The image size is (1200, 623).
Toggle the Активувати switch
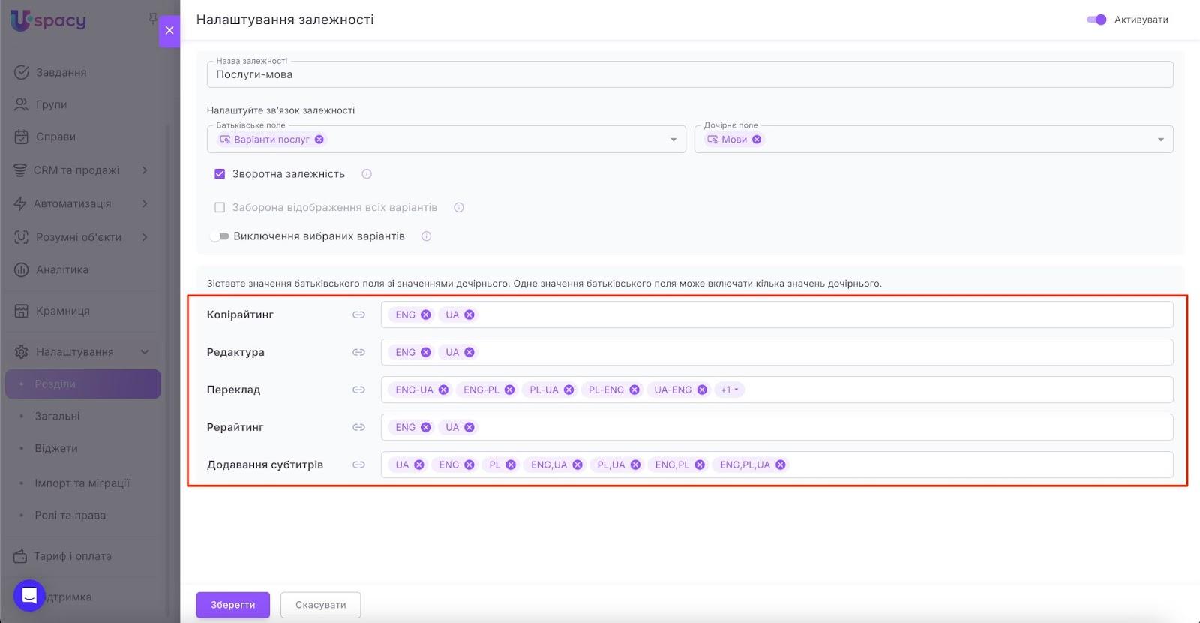click(1096, 20)
